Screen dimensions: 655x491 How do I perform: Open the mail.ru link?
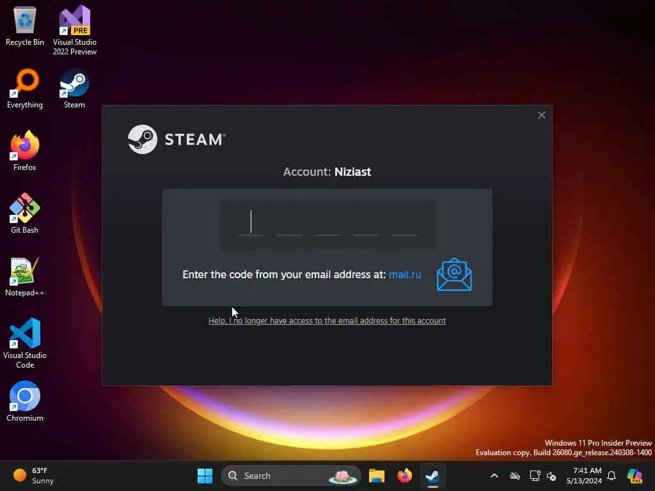(405, 274)
